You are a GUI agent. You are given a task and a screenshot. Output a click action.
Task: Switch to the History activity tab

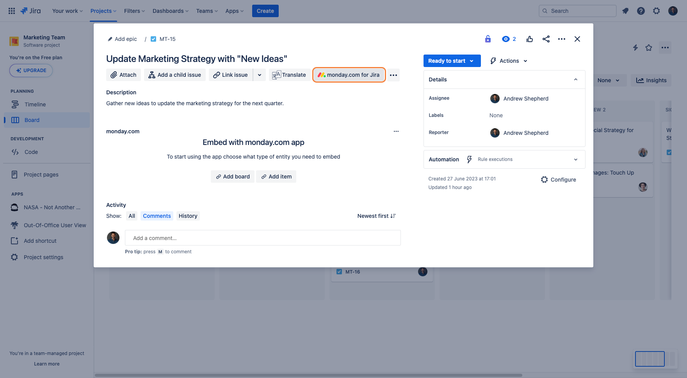[x=188, y=216]
